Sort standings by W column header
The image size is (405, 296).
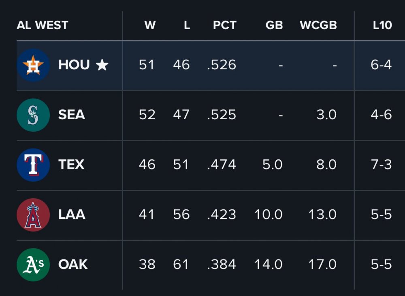tap(150, 25)
